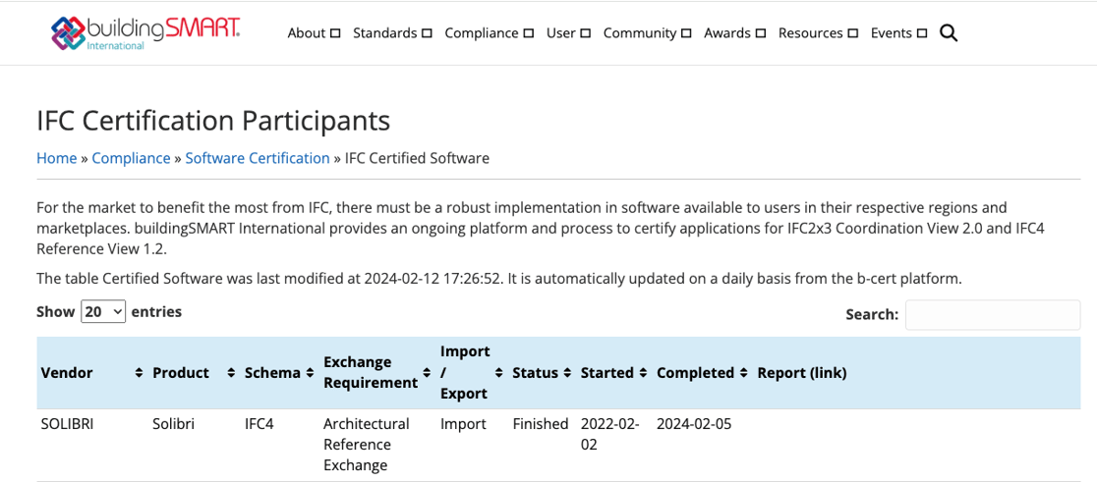Image resolution: width=1097 pixels, height=482 pixels.
Task: Sort table by Exchange Requirement column
Action: coord(377,373)
